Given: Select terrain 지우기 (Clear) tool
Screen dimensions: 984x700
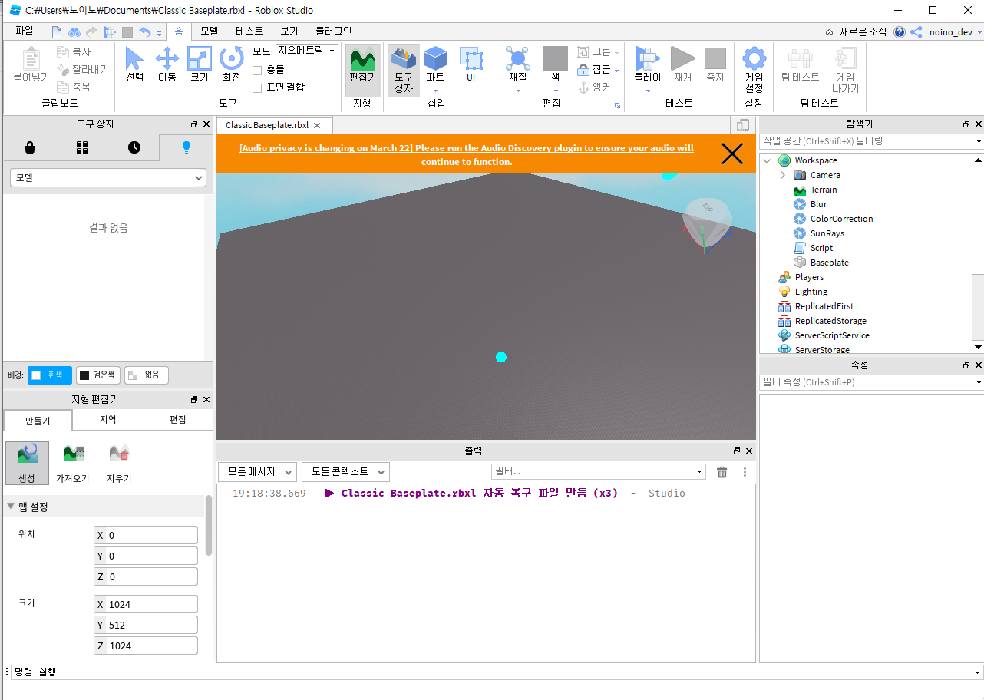Looking at the screenshot, I should point(119,463).
